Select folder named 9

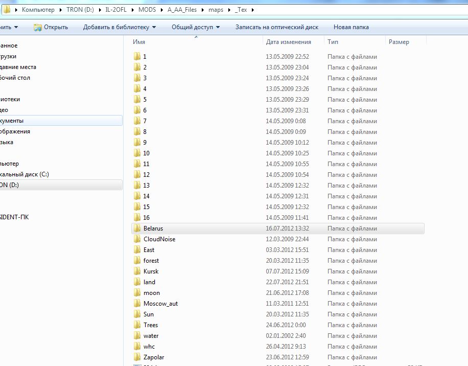(x=145, y=143)
